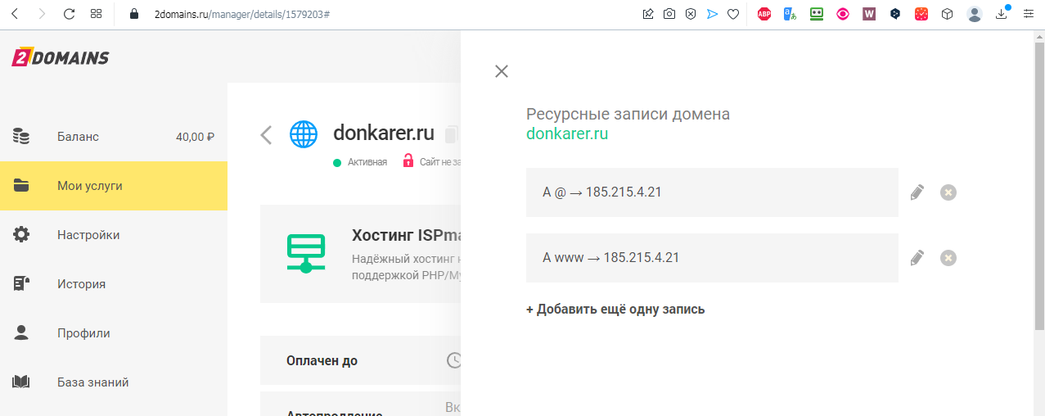This screenshot has height=416, width=1045.
Task: Delete the A @ record
Action: [948, 192]
